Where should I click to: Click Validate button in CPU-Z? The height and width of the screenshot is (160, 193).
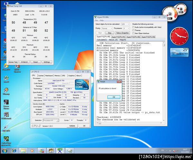tap(72, 126)
